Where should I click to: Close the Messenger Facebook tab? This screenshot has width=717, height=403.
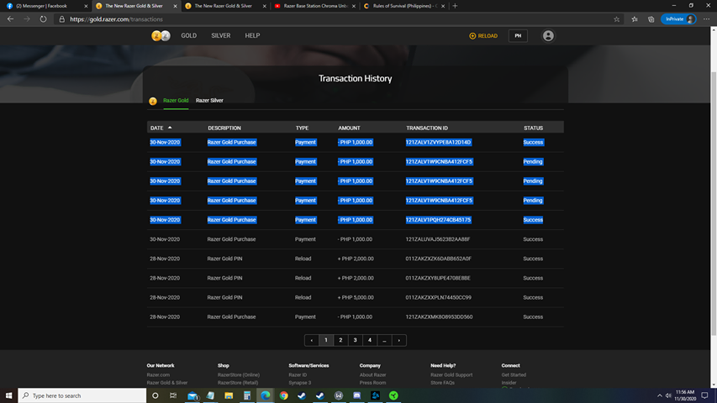click(x=86, y=6)
